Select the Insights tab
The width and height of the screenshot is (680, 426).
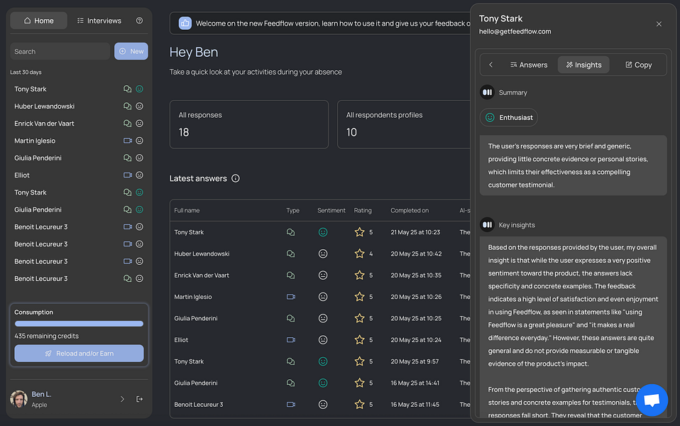tap(583, 65)
